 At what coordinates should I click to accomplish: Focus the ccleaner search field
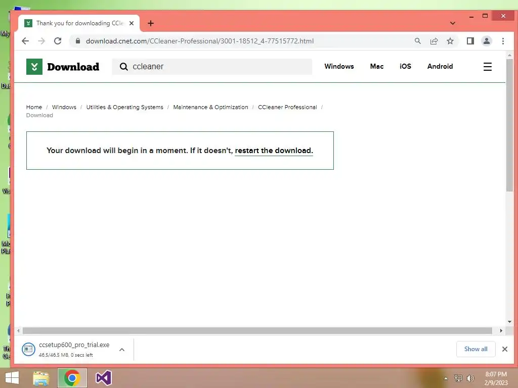212,67
